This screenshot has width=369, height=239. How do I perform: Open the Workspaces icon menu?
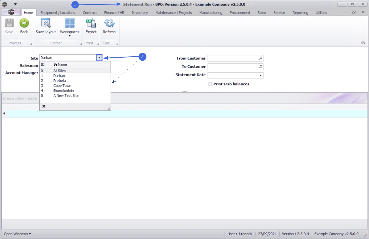70,23
